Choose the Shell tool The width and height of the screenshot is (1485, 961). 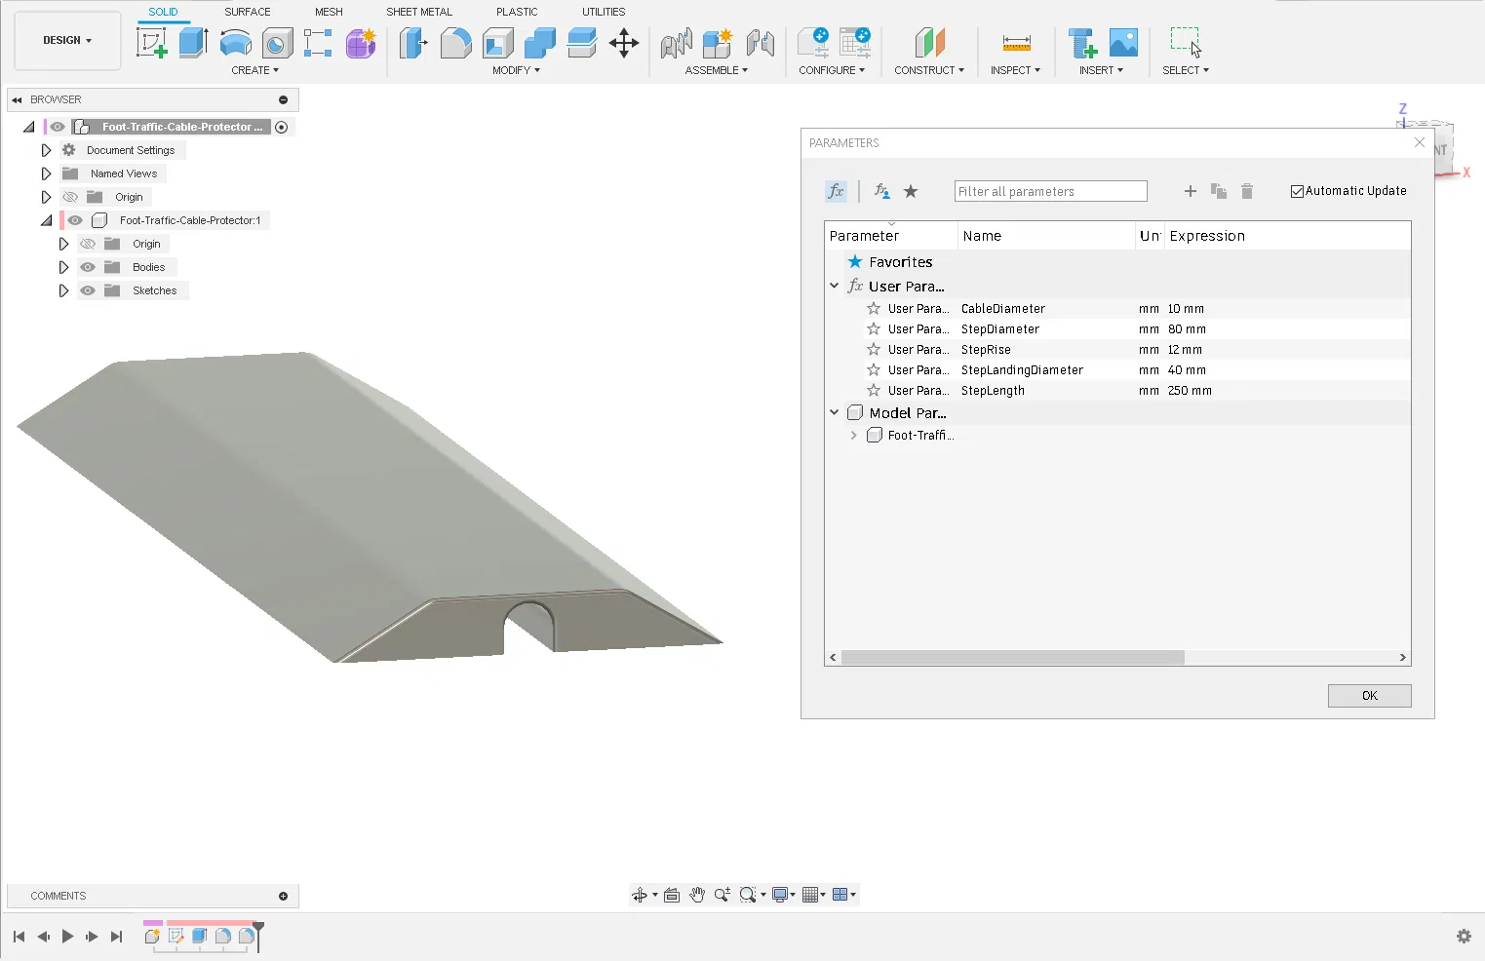tap(497, 43)
